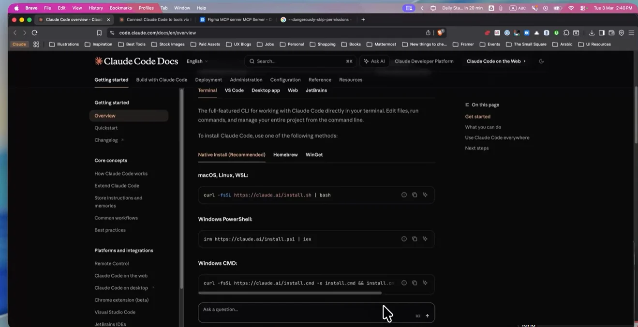Open Brave VPN shield icon
The width and height of the screenshot is (638, 327).
622,33
